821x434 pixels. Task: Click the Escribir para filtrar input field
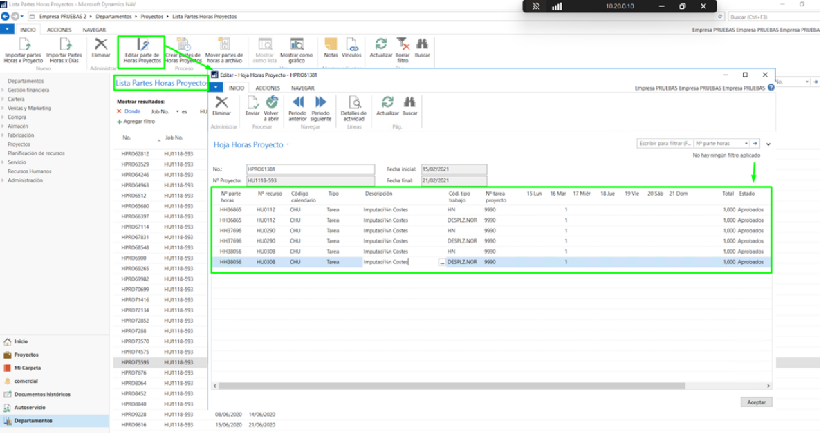(x=664, y=144)
